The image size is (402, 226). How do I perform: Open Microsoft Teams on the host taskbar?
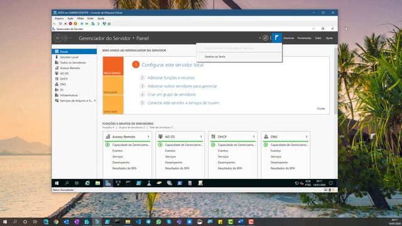coord(180,222)
